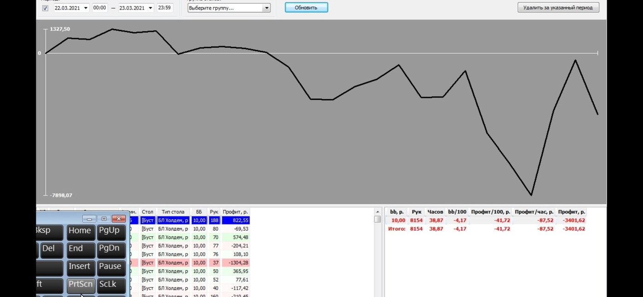Select the session row with profit 574,48
Image resolution: width=643 pixels, height=297 pixels.
(189, 237)
